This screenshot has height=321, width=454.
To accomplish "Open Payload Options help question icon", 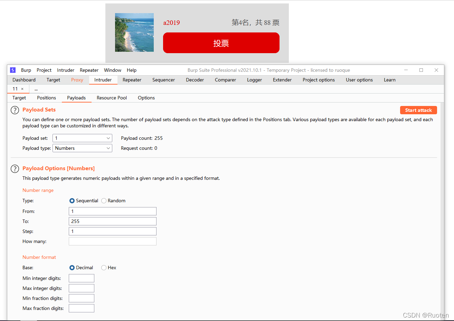I will 15,169.
